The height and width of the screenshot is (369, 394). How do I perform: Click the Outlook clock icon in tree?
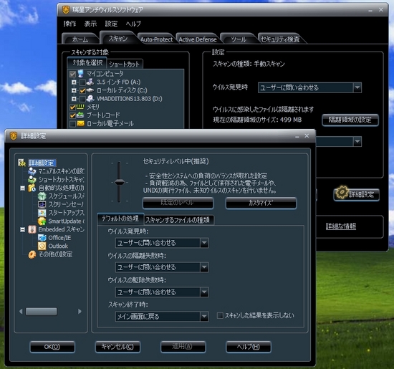click(x=42, y=246)
